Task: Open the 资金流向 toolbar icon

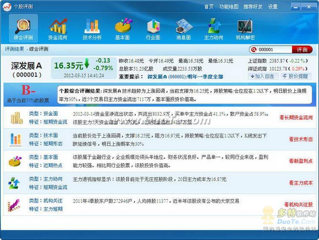Action: [x=58, y=28]
